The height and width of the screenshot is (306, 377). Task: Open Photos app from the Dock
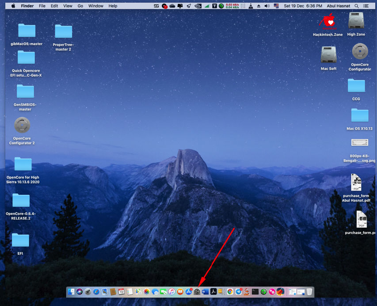pos(146,292)
